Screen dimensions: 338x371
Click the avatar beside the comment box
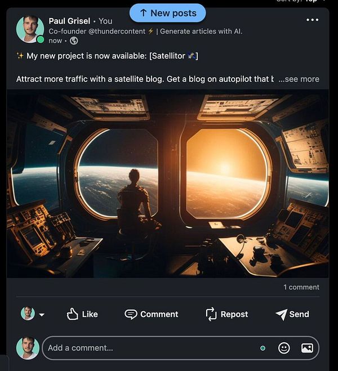(28, 348)
